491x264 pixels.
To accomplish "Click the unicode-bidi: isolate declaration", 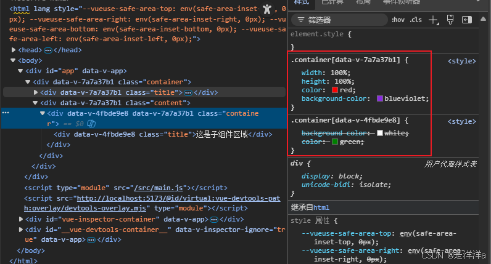I will click(x=346, y=185).
